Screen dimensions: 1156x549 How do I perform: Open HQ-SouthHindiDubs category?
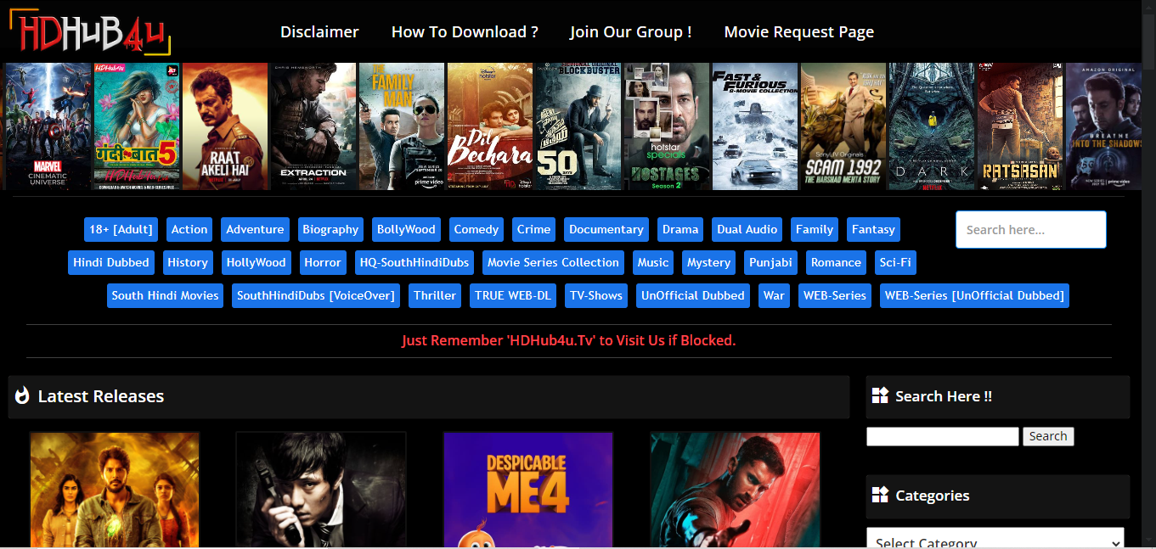point(414,262)
